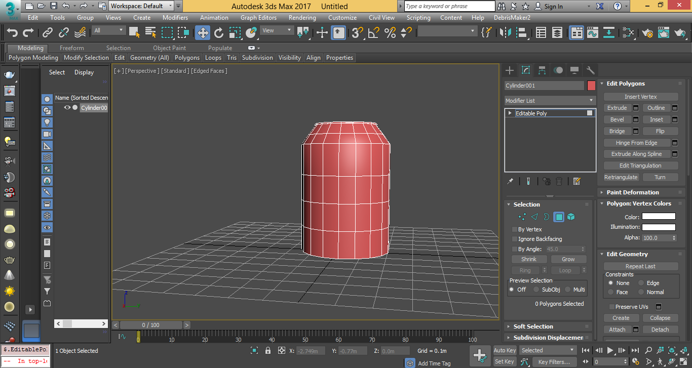Open the selection filter All dropdown
692x368 pixels.
point(108,30)
